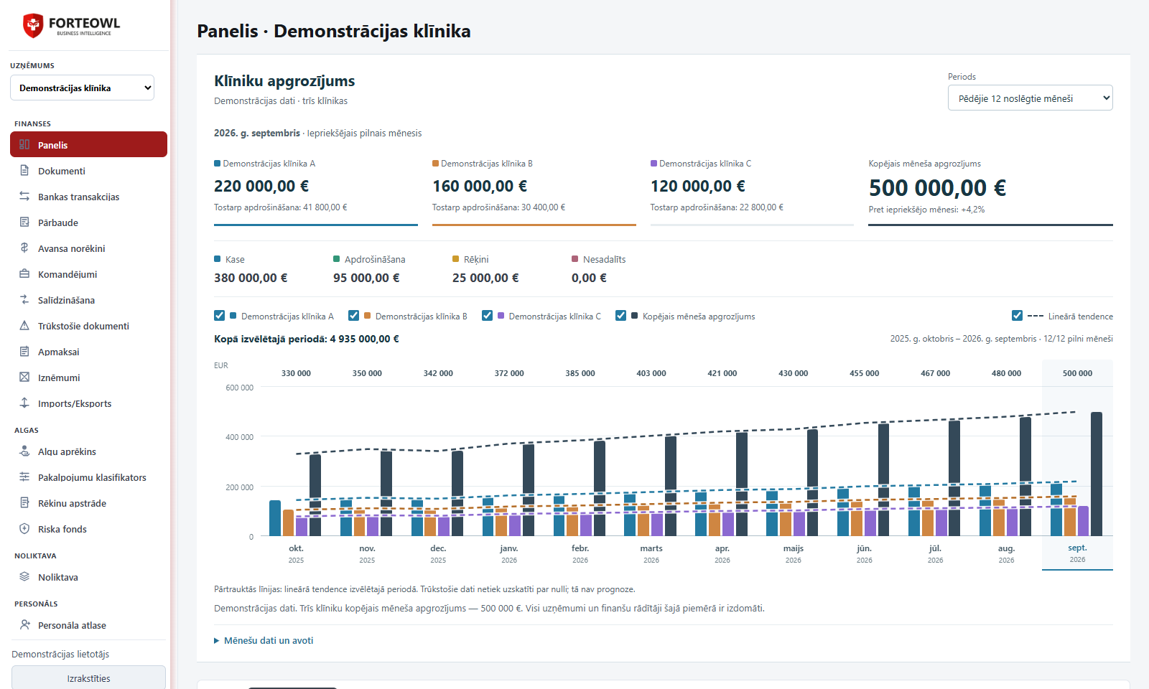Toggle Kopējais mēneša apgrozījums series checkbox
Screen dimensions: 1149x689
pos(620,316)
